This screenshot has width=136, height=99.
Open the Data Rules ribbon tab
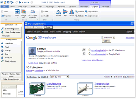click(x=22, y=7)
